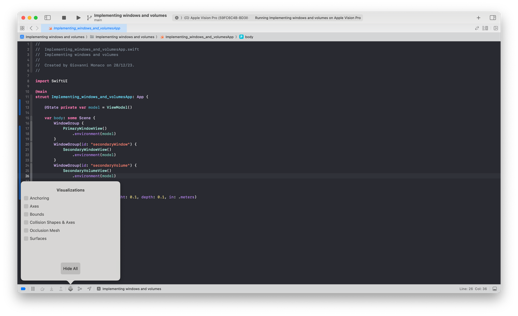This screenshot has height=316, width=518.
Task: Stop the running app with the stop button
Action: [x=64, y=17]
